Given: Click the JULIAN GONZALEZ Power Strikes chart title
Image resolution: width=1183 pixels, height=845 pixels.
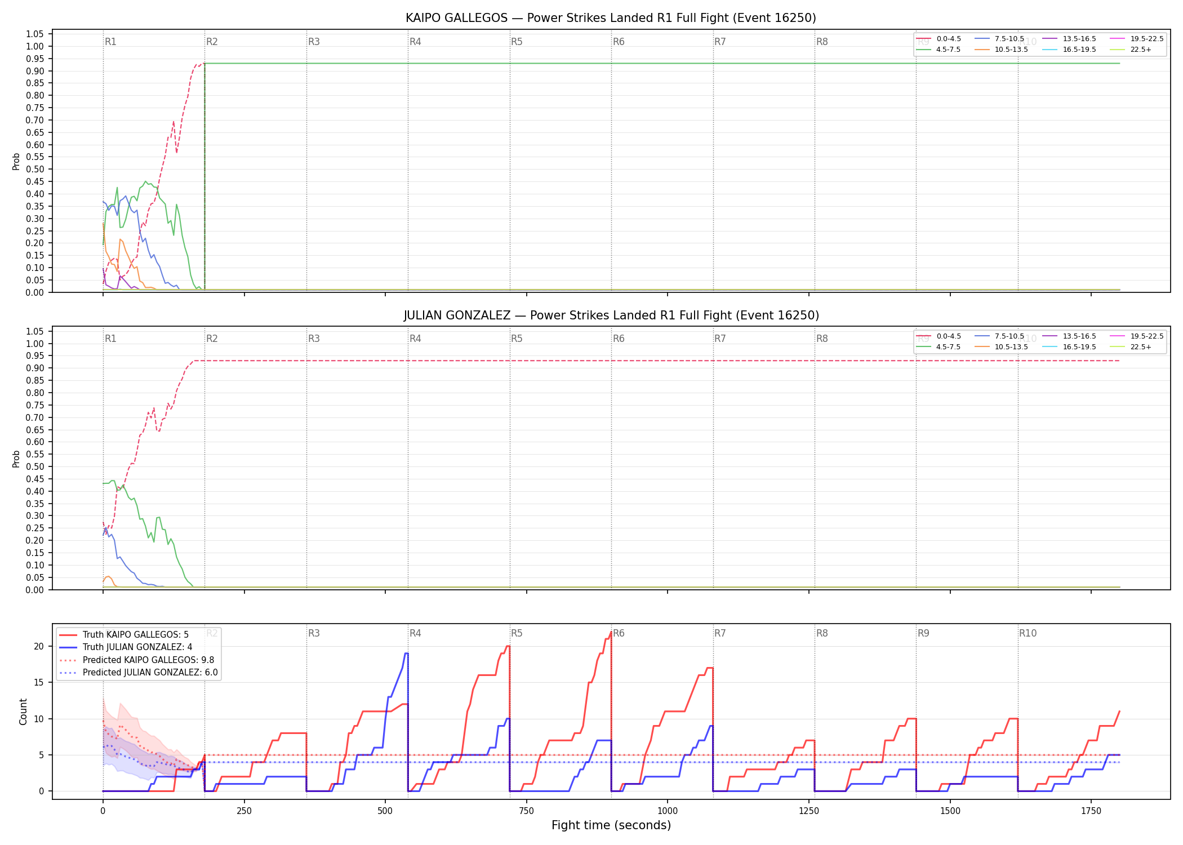Looking at the screenshot, I should pos(611,315).
